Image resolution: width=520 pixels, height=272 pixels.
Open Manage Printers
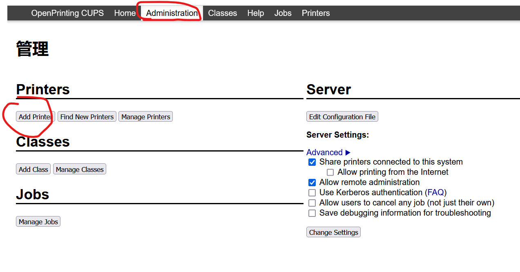tap(145, 117)
